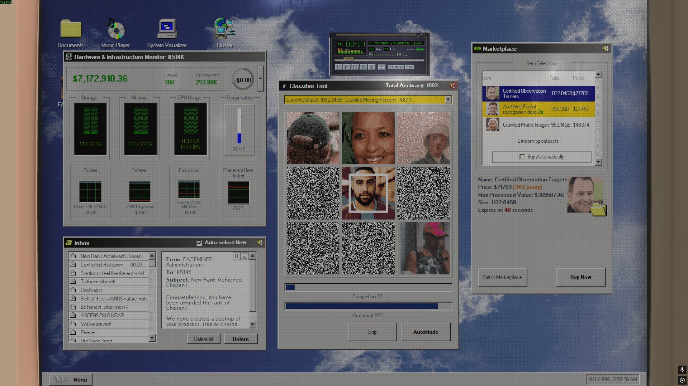
Task: Open the Menu on the taskbar
Action: click(71, 380)
